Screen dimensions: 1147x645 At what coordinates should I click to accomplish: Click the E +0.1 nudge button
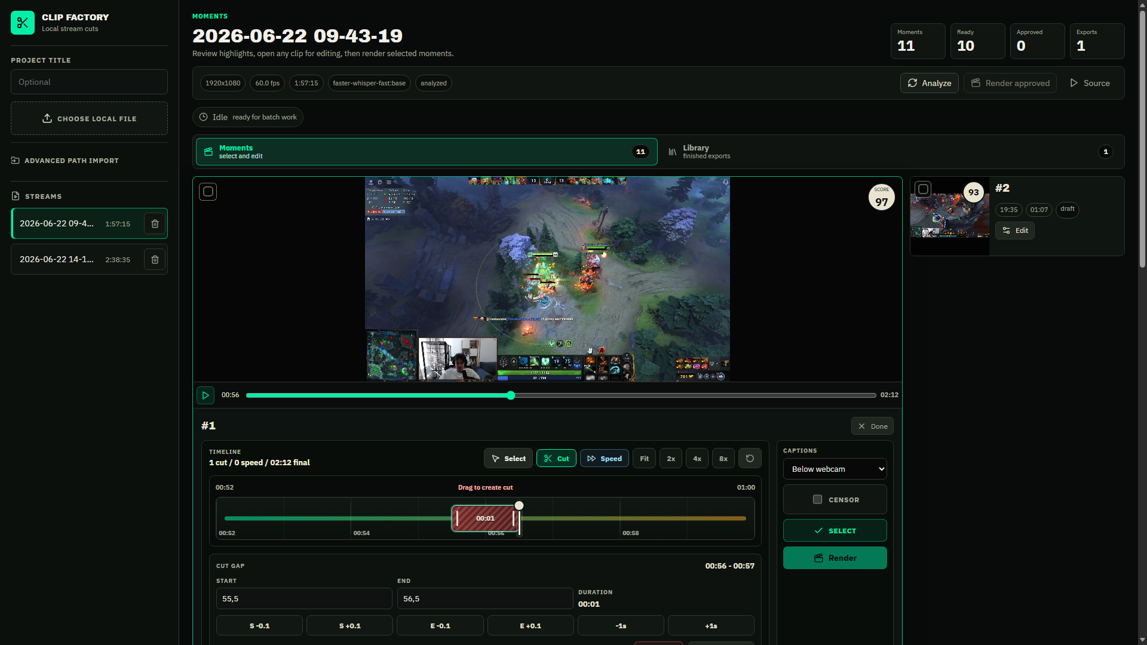pyautogui.click(x=530, y=626)
